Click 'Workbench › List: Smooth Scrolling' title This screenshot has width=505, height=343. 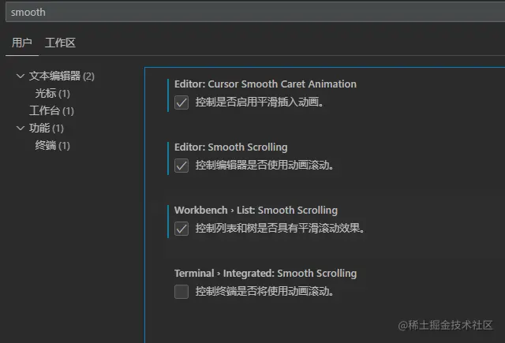256,210
